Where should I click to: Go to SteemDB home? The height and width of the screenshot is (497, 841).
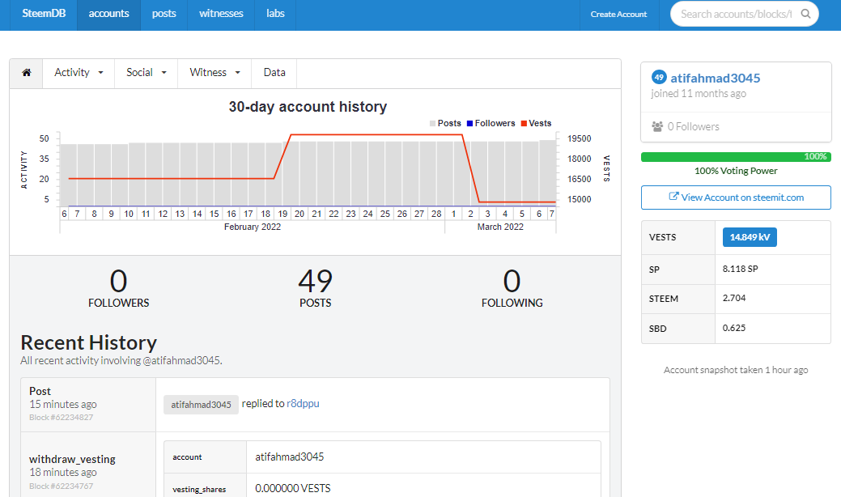44,14
